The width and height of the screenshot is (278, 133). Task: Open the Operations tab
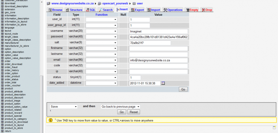(173, 10)
